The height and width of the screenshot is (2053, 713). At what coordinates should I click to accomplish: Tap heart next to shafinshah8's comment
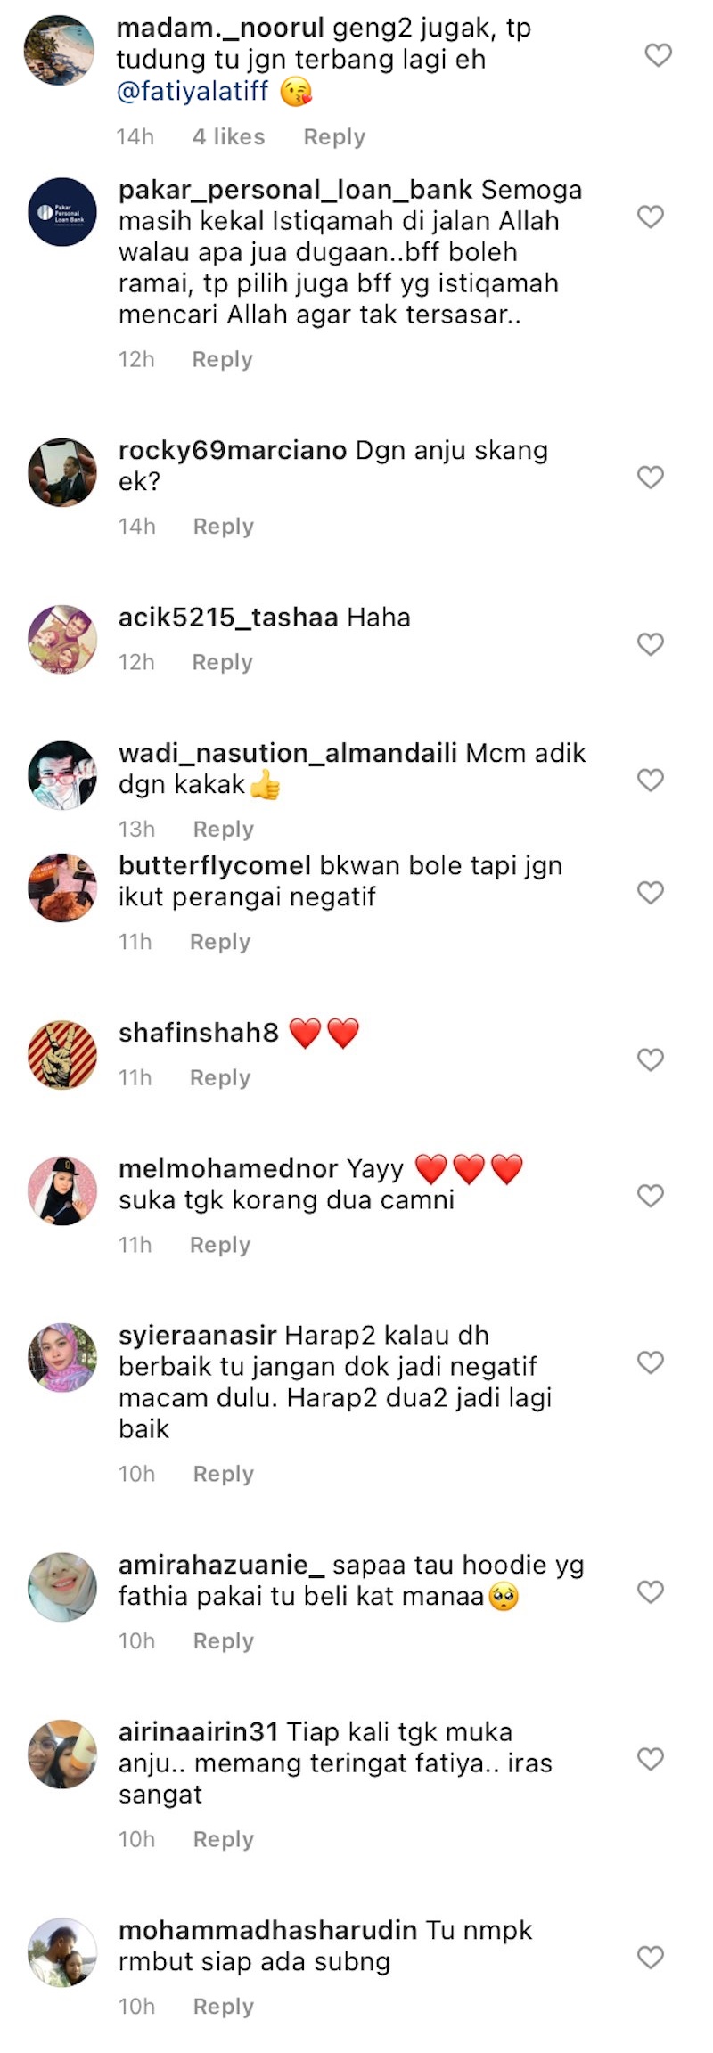pos(651,1059)
